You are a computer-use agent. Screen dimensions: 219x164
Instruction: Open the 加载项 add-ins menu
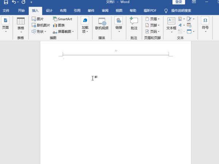(x=85, y=25)
